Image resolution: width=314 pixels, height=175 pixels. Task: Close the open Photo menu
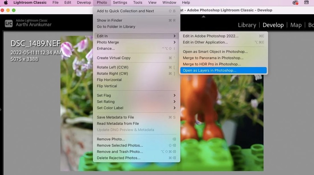tap(102, 2)
